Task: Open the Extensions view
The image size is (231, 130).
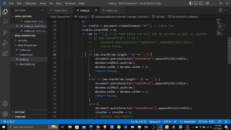Action: tap(5, 53)
